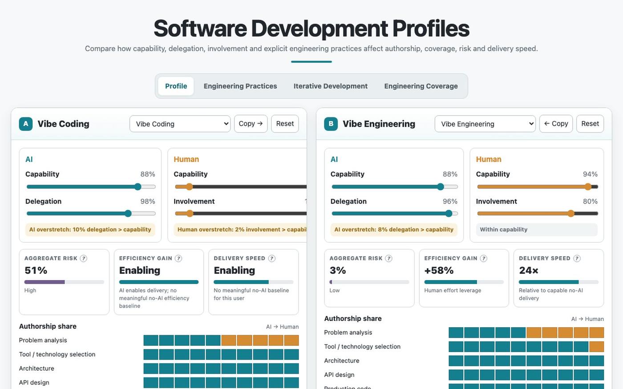Click Tool / technology selection label in panel B
Viewport: 623px width, 389px height.
tap(362, 346)
